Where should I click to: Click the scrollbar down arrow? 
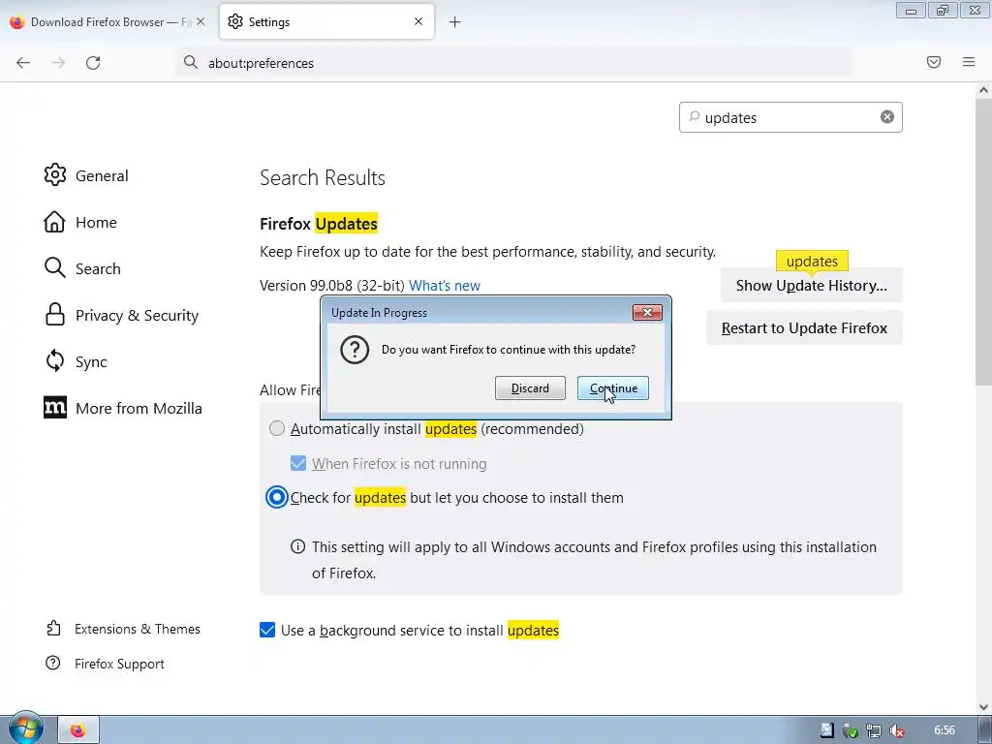983,707
